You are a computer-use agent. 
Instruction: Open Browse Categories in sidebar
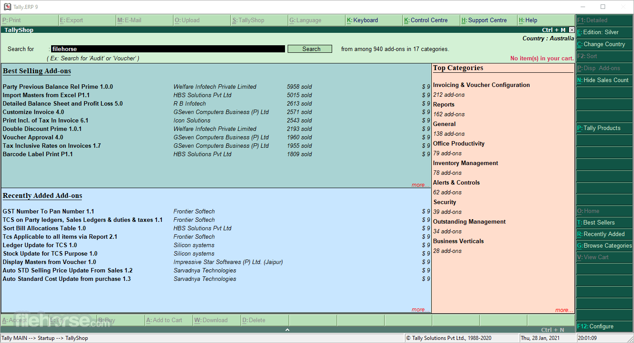coord(604,245)
